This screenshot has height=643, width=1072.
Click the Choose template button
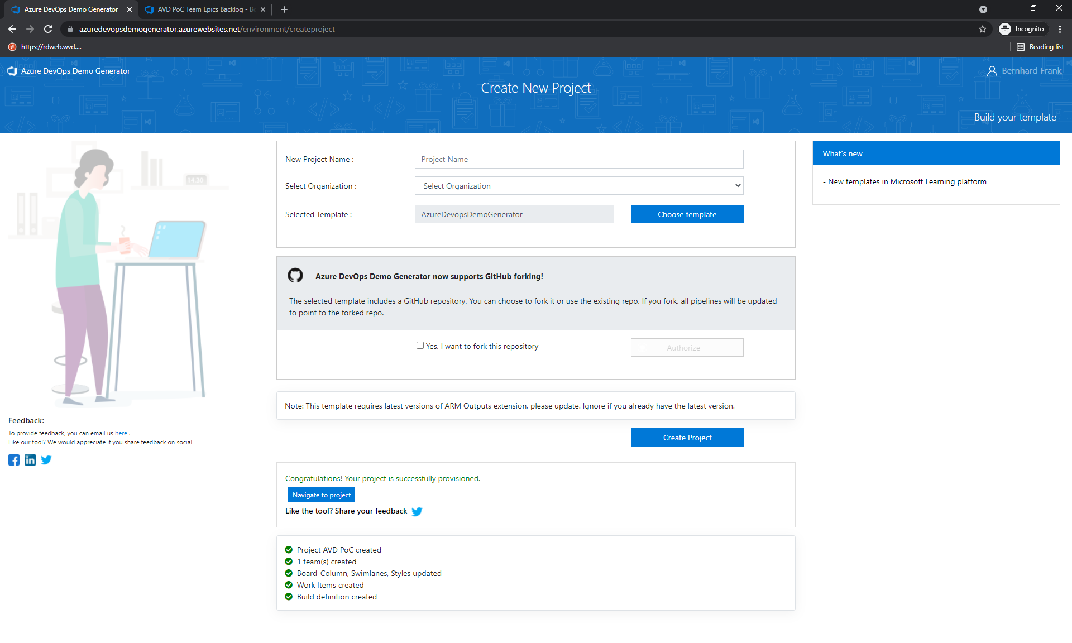click(687, 214)
